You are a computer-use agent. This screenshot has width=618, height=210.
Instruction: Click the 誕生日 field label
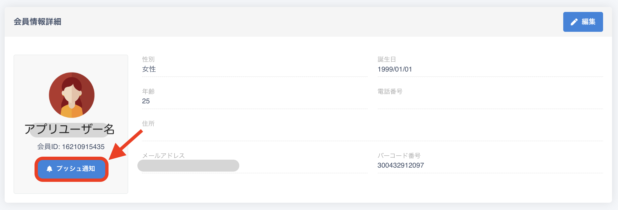point(387,59)
